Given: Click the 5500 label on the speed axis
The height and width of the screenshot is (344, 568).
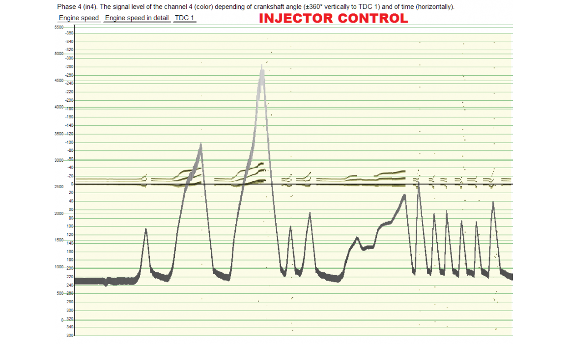Looking at the screenshot, I should click(59, 28).
